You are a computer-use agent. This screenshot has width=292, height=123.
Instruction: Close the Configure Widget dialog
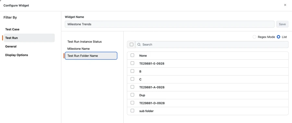[285, 5]
